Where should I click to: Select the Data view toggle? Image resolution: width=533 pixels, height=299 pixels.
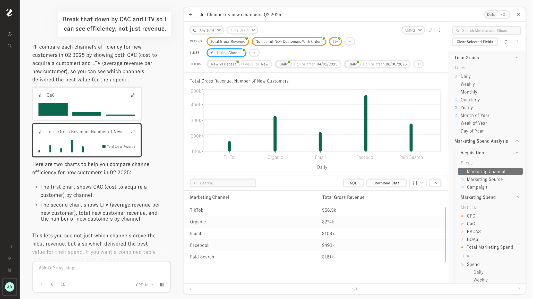(491, 15)
